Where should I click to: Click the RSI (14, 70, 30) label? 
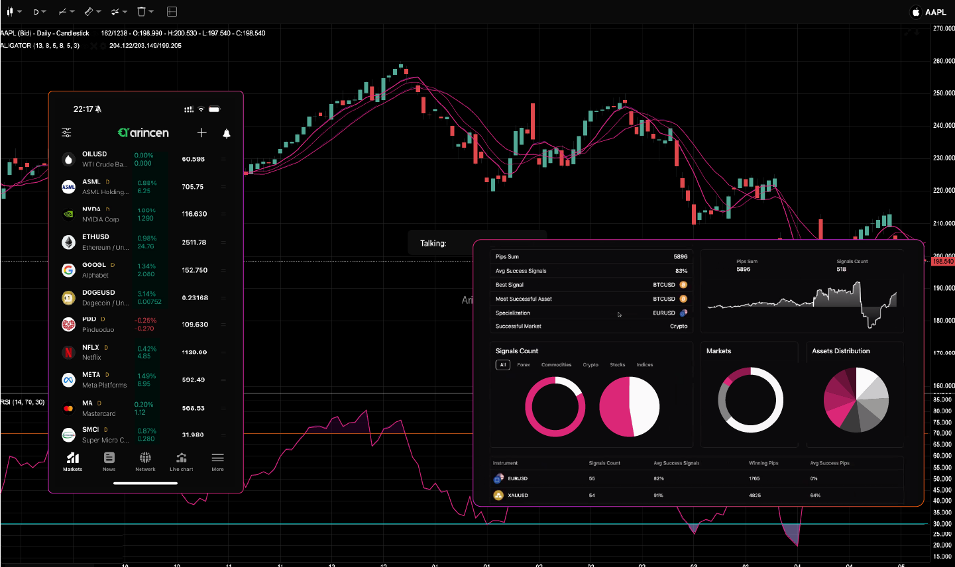coord(23,402)
